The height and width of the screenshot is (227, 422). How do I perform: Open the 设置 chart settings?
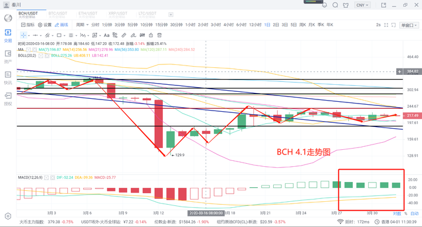[x=45, y=25]
